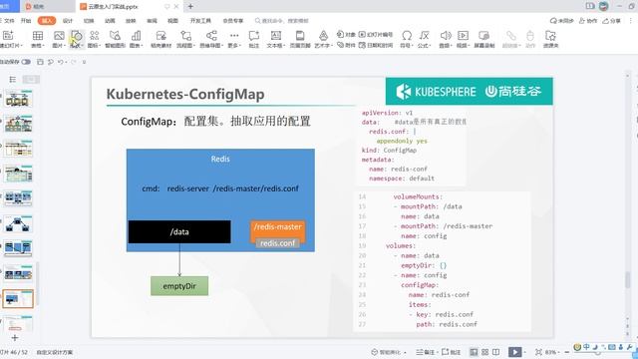Switch to the Start ribbon tab
The width and height of the screenshot is (638, 359).
point(26,20)
